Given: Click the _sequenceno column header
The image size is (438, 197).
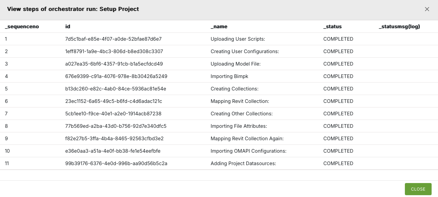Looking at the screenshot, I should pos(22,26).
